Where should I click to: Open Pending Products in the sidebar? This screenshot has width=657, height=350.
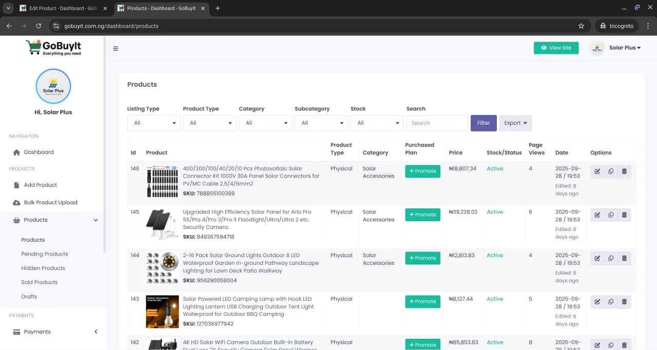tap(45, 254)
